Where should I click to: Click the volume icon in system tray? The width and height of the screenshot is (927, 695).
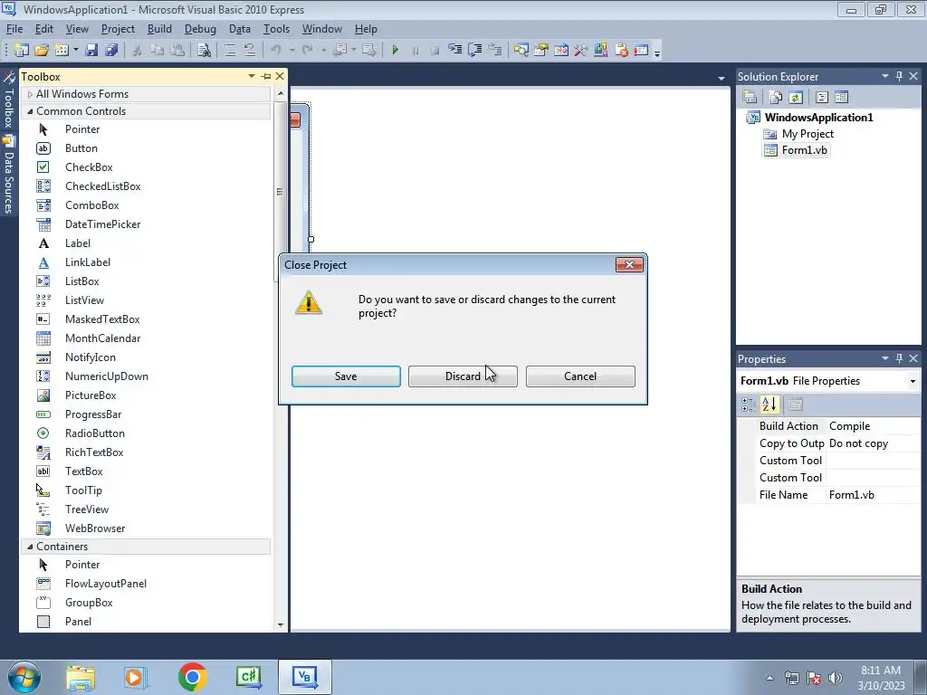point(836,678)
